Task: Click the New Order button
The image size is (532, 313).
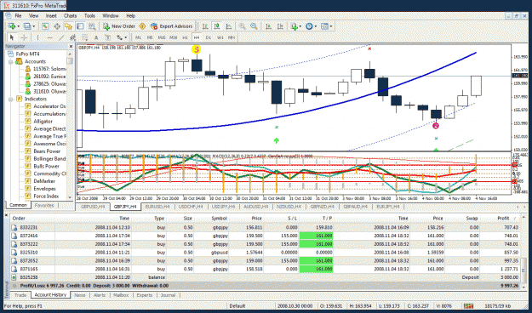Action: 119,26
